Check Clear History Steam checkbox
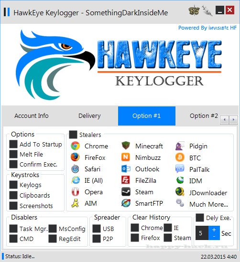The width and height of the screenshot is (240, 262). pyautogui.click(x=168, y=238)
